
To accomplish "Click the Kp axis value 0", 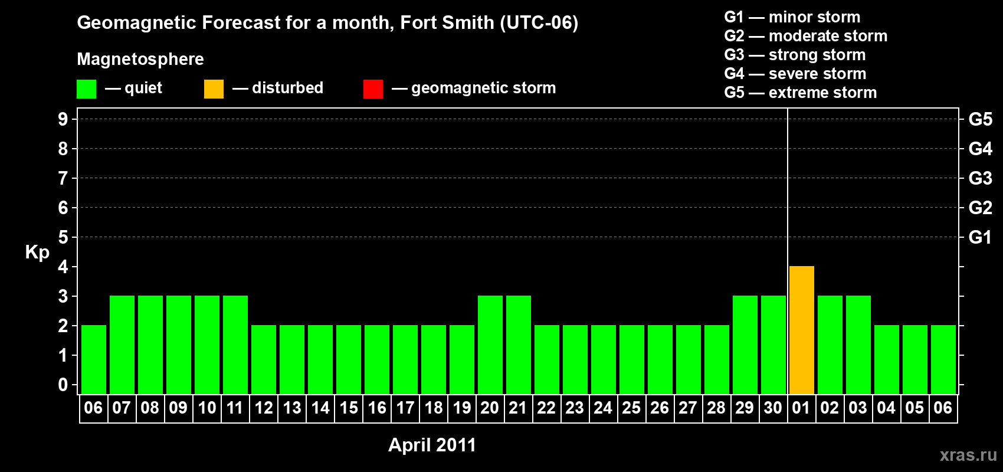I will (x=63, y=385).
